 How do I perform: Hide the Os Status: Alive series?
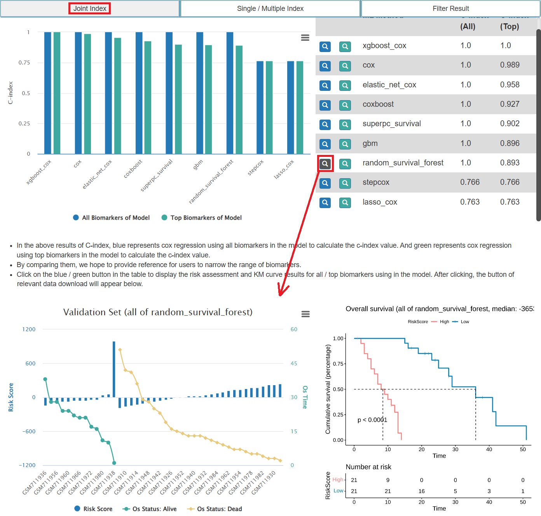click(150, 509)
